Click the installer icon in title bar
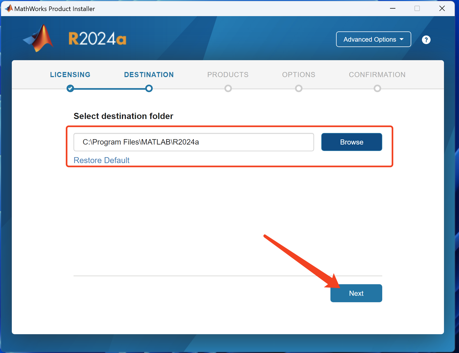This screenshot has width=459, height=353. (x=9, y=9)
